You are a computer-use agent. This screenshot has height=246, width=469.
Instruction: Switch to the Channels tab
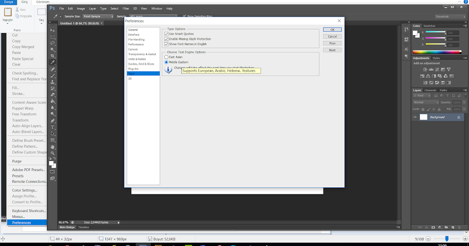pos(430,90)
